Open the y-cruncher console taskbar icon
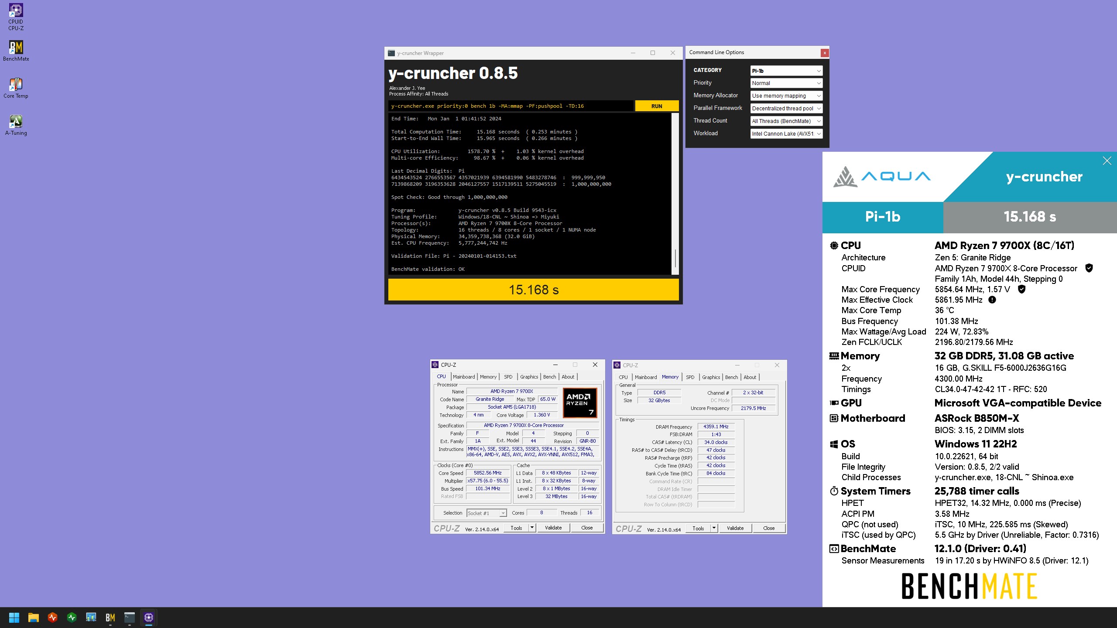Image resolution: width=1117 pixels, height=628 pixels. pos(129,618)
